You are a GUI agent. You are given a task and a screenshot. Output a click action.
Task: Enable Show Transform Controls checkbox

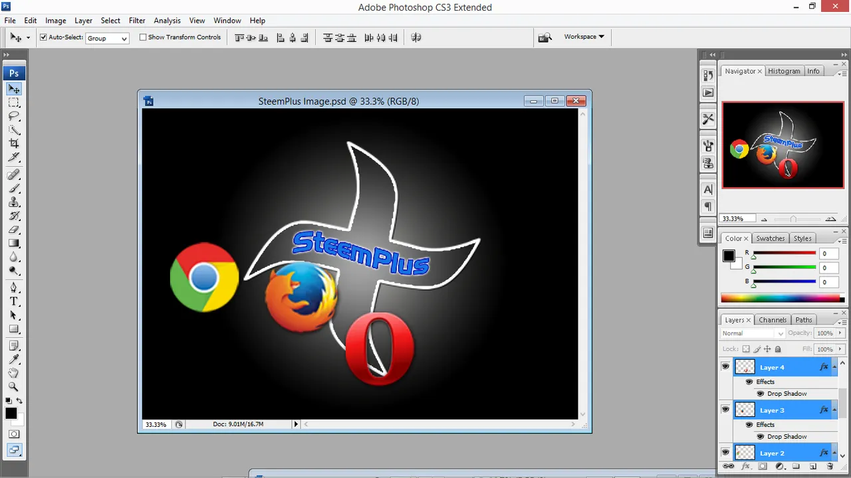click(143, 37)
